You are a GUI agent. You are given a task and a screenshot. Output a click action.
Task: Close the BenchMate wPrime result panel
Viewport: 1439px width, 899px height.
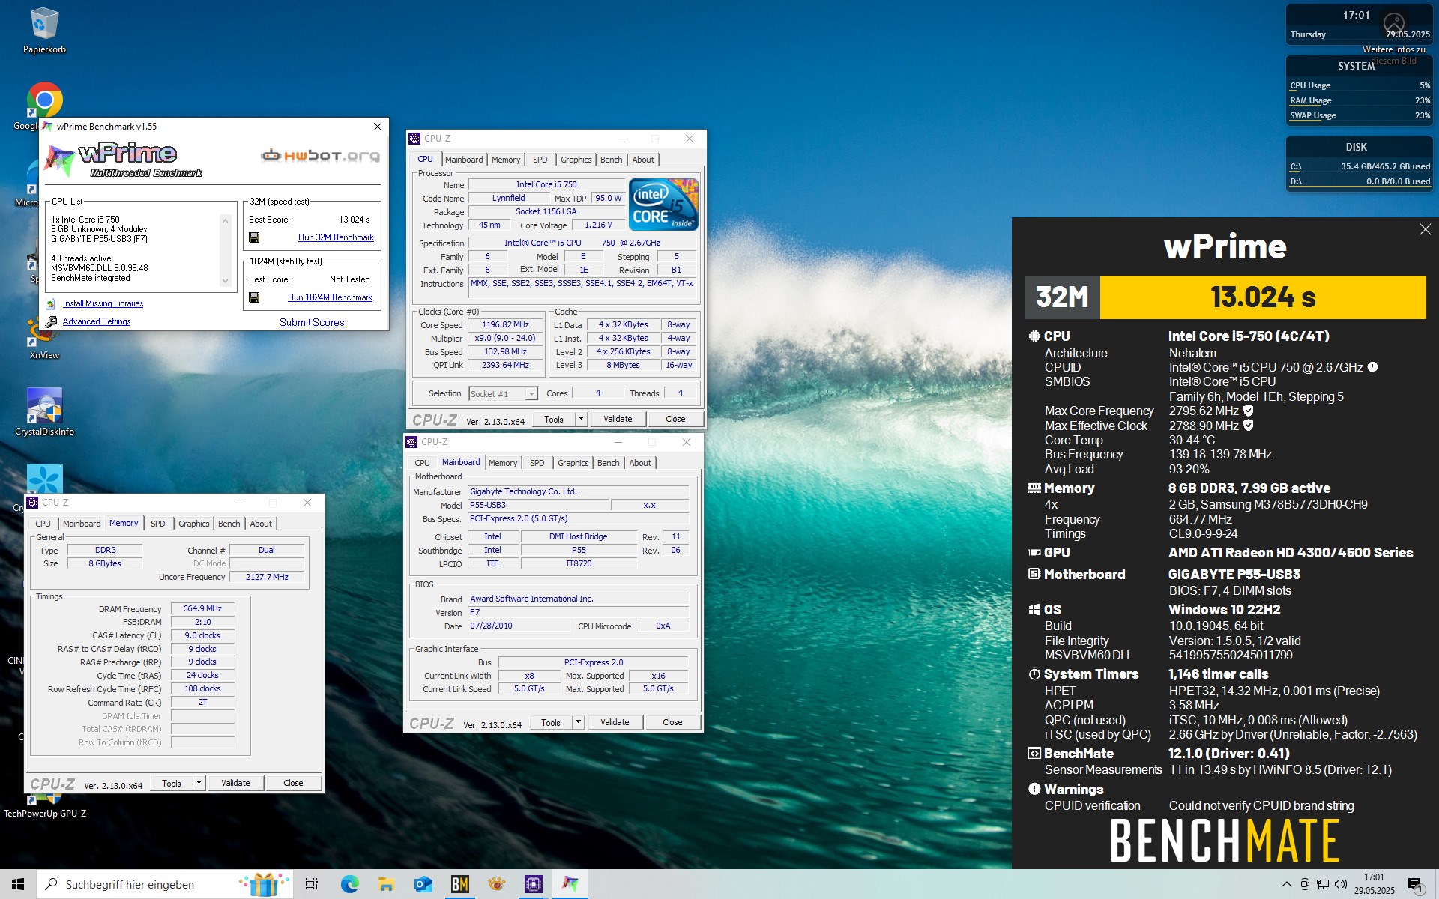(1425, 230)
